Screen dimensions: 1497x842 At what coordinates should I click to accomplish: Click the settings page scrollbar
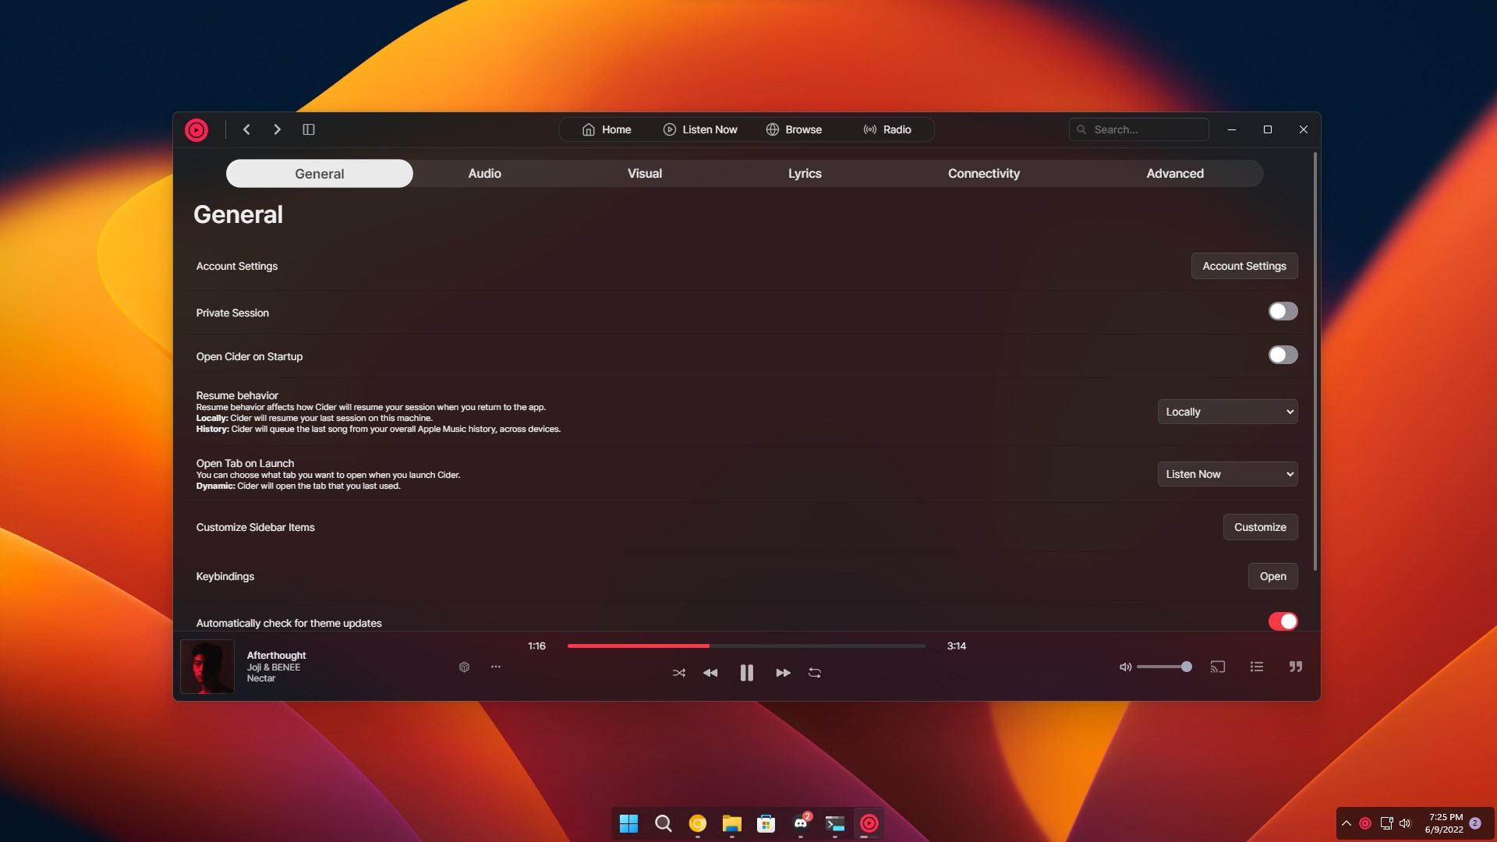(x=1315, y=361)
